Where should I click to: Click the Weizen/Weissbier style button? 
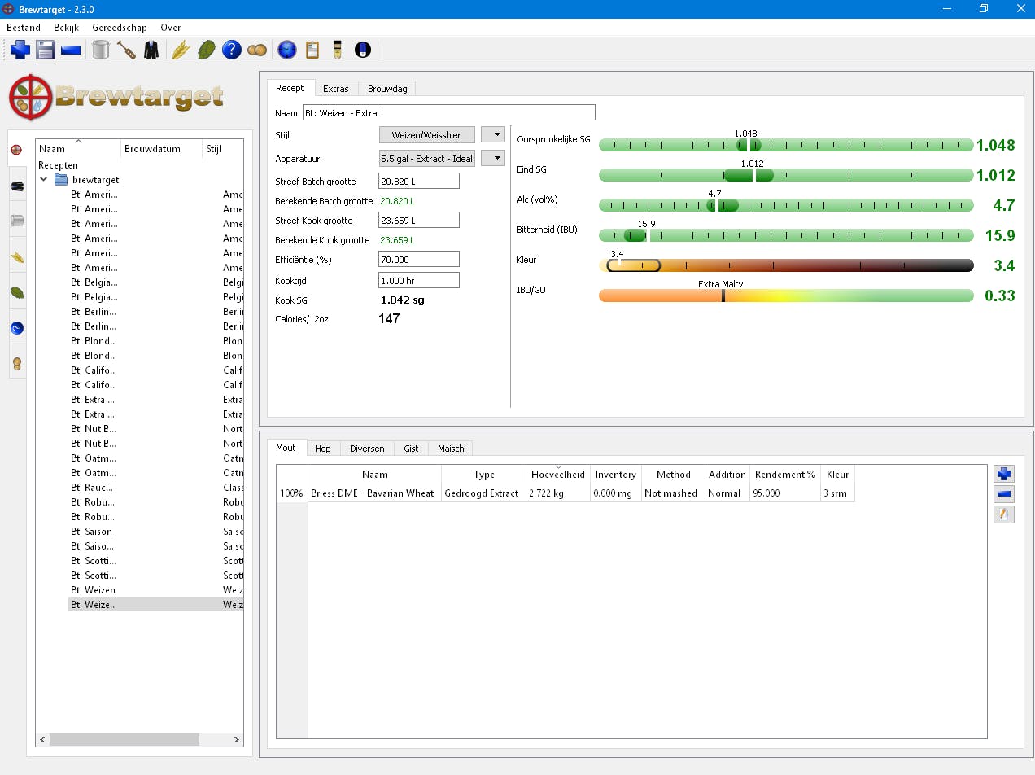coord(426,135)
